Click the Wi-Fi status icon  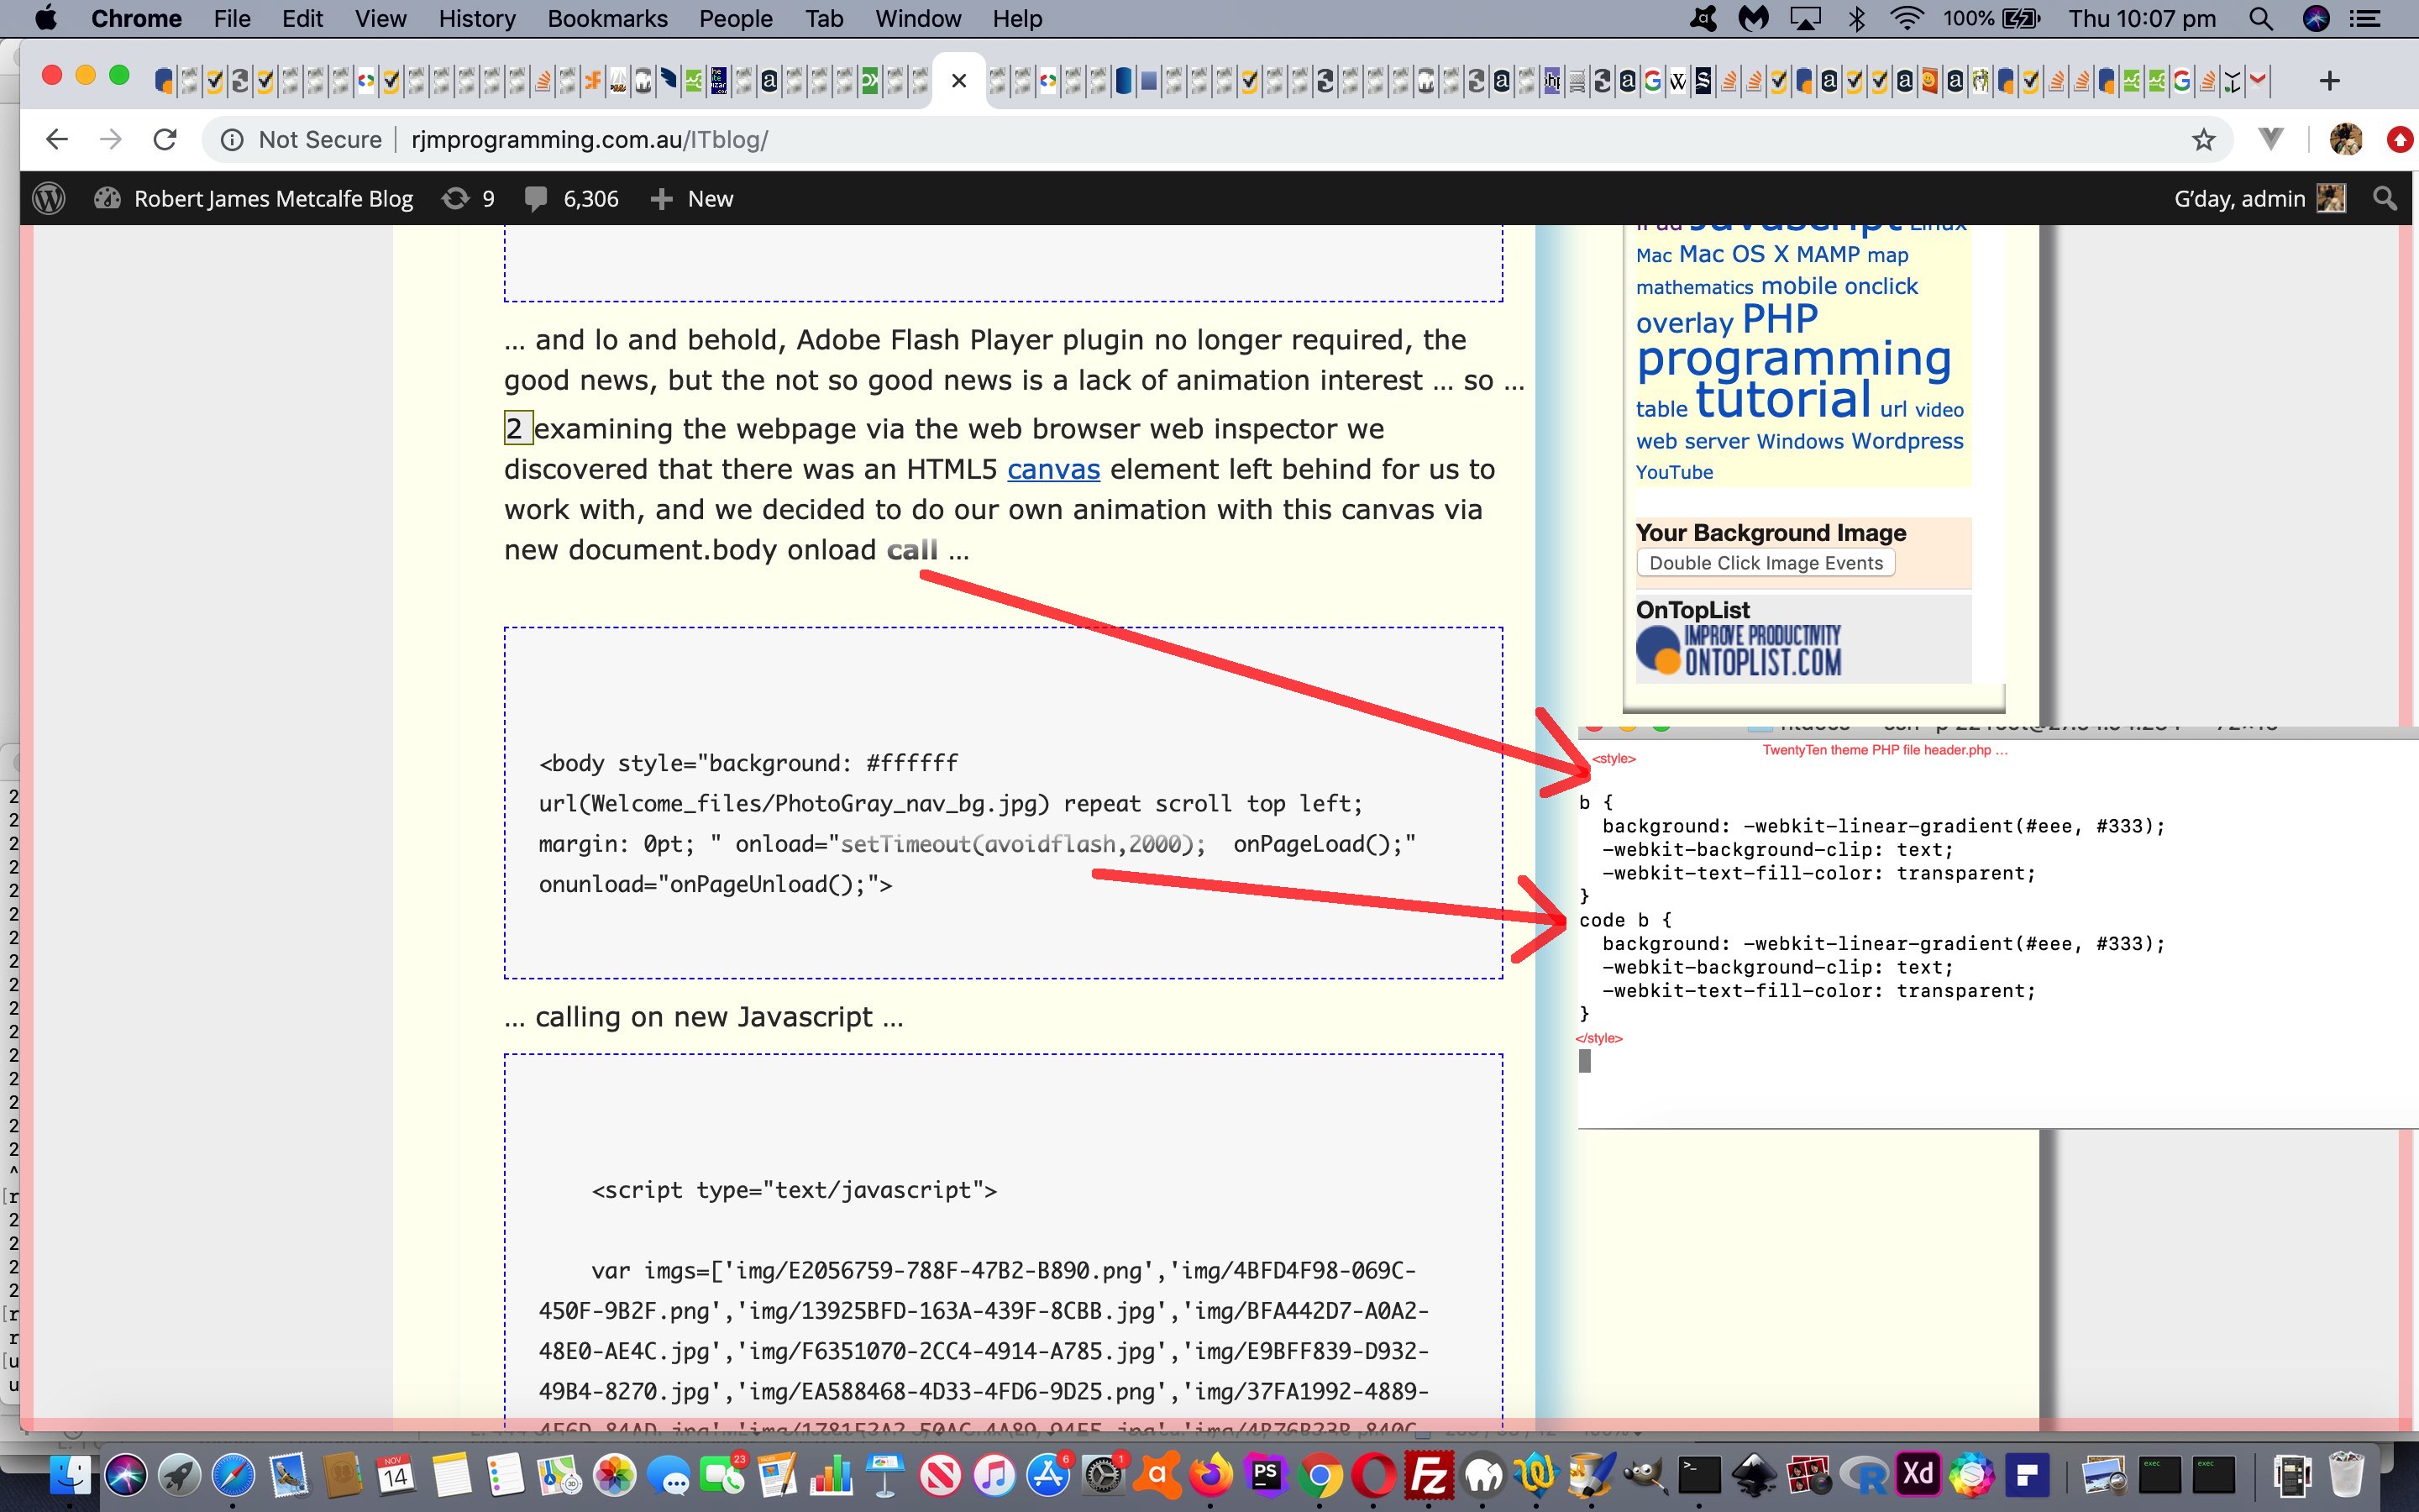tap(1906, 19)
